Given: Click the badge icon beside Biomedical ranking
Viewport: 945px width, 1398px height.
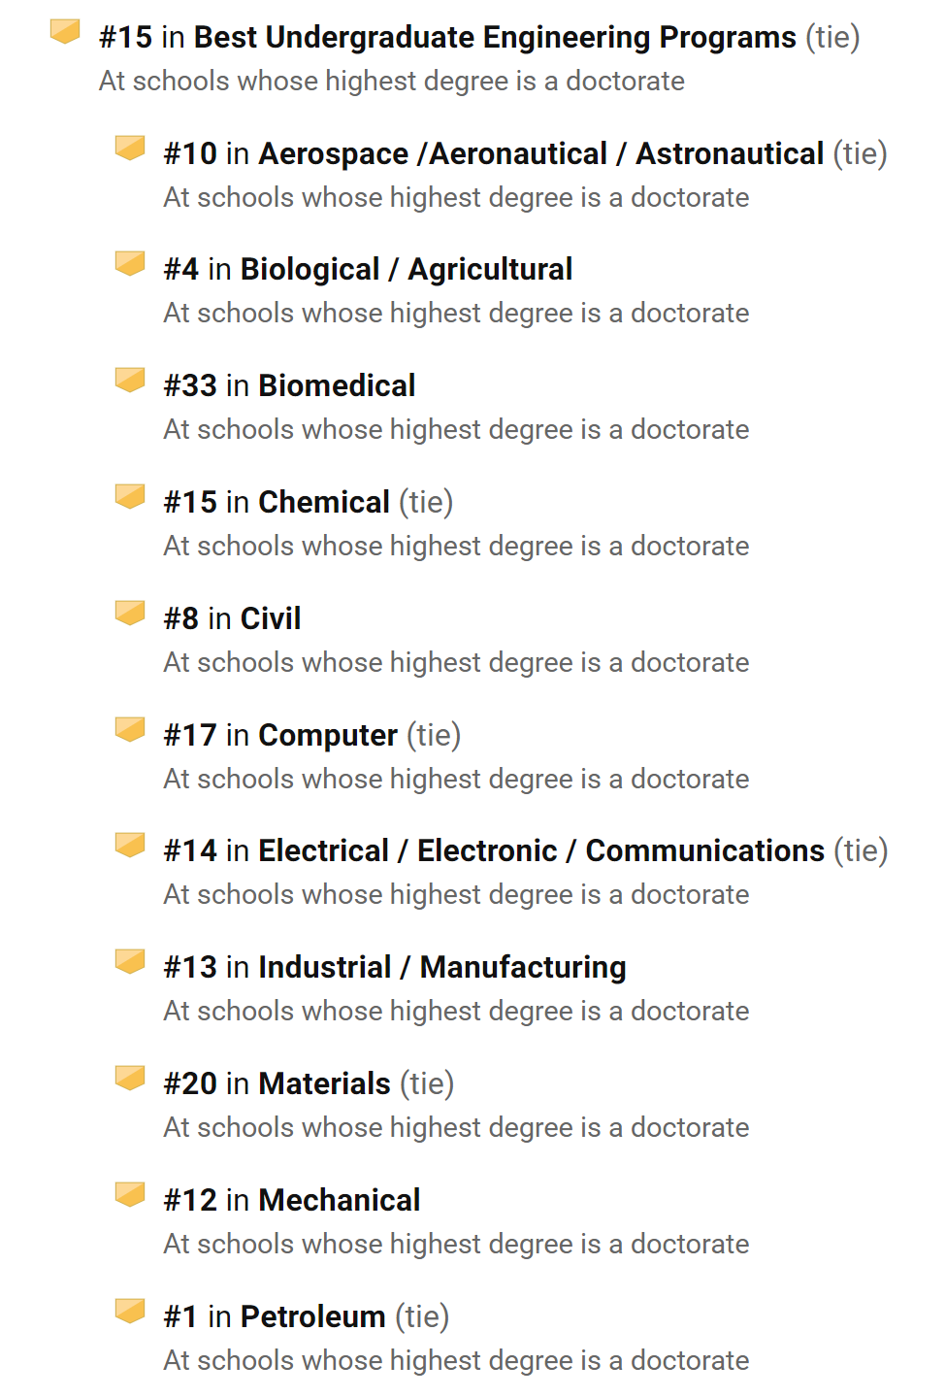Looking at the screenshot, I should coord(130,381).
